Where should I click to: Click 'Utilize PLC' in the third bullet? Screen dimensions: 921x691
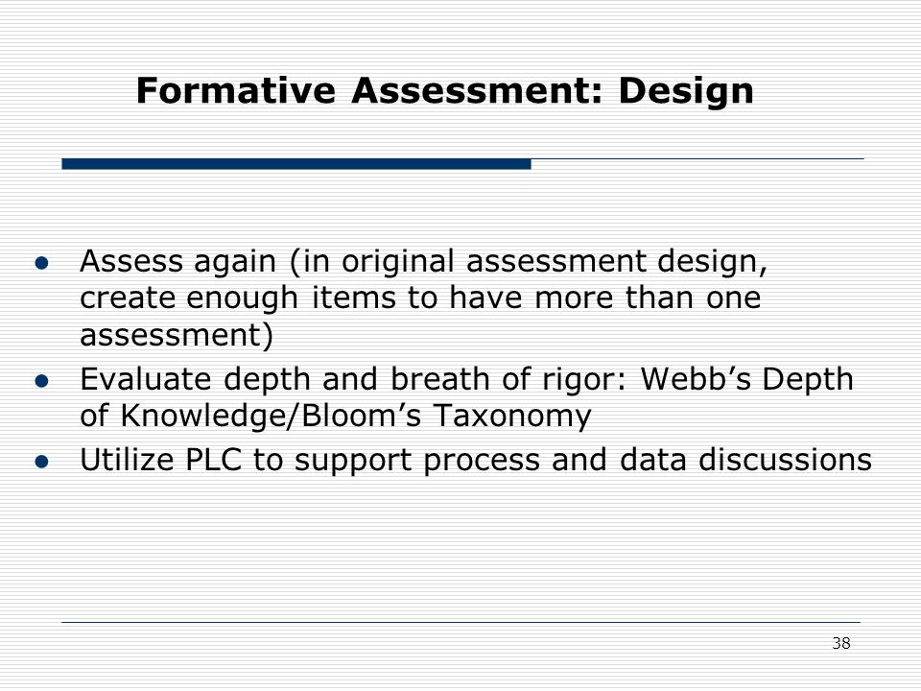coord(161,460)
